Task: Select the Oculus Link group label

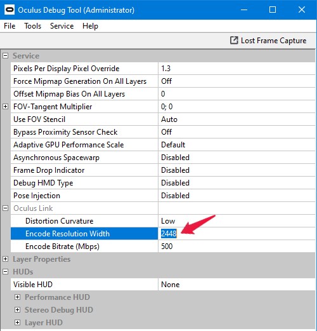Action: pos(33,208)
